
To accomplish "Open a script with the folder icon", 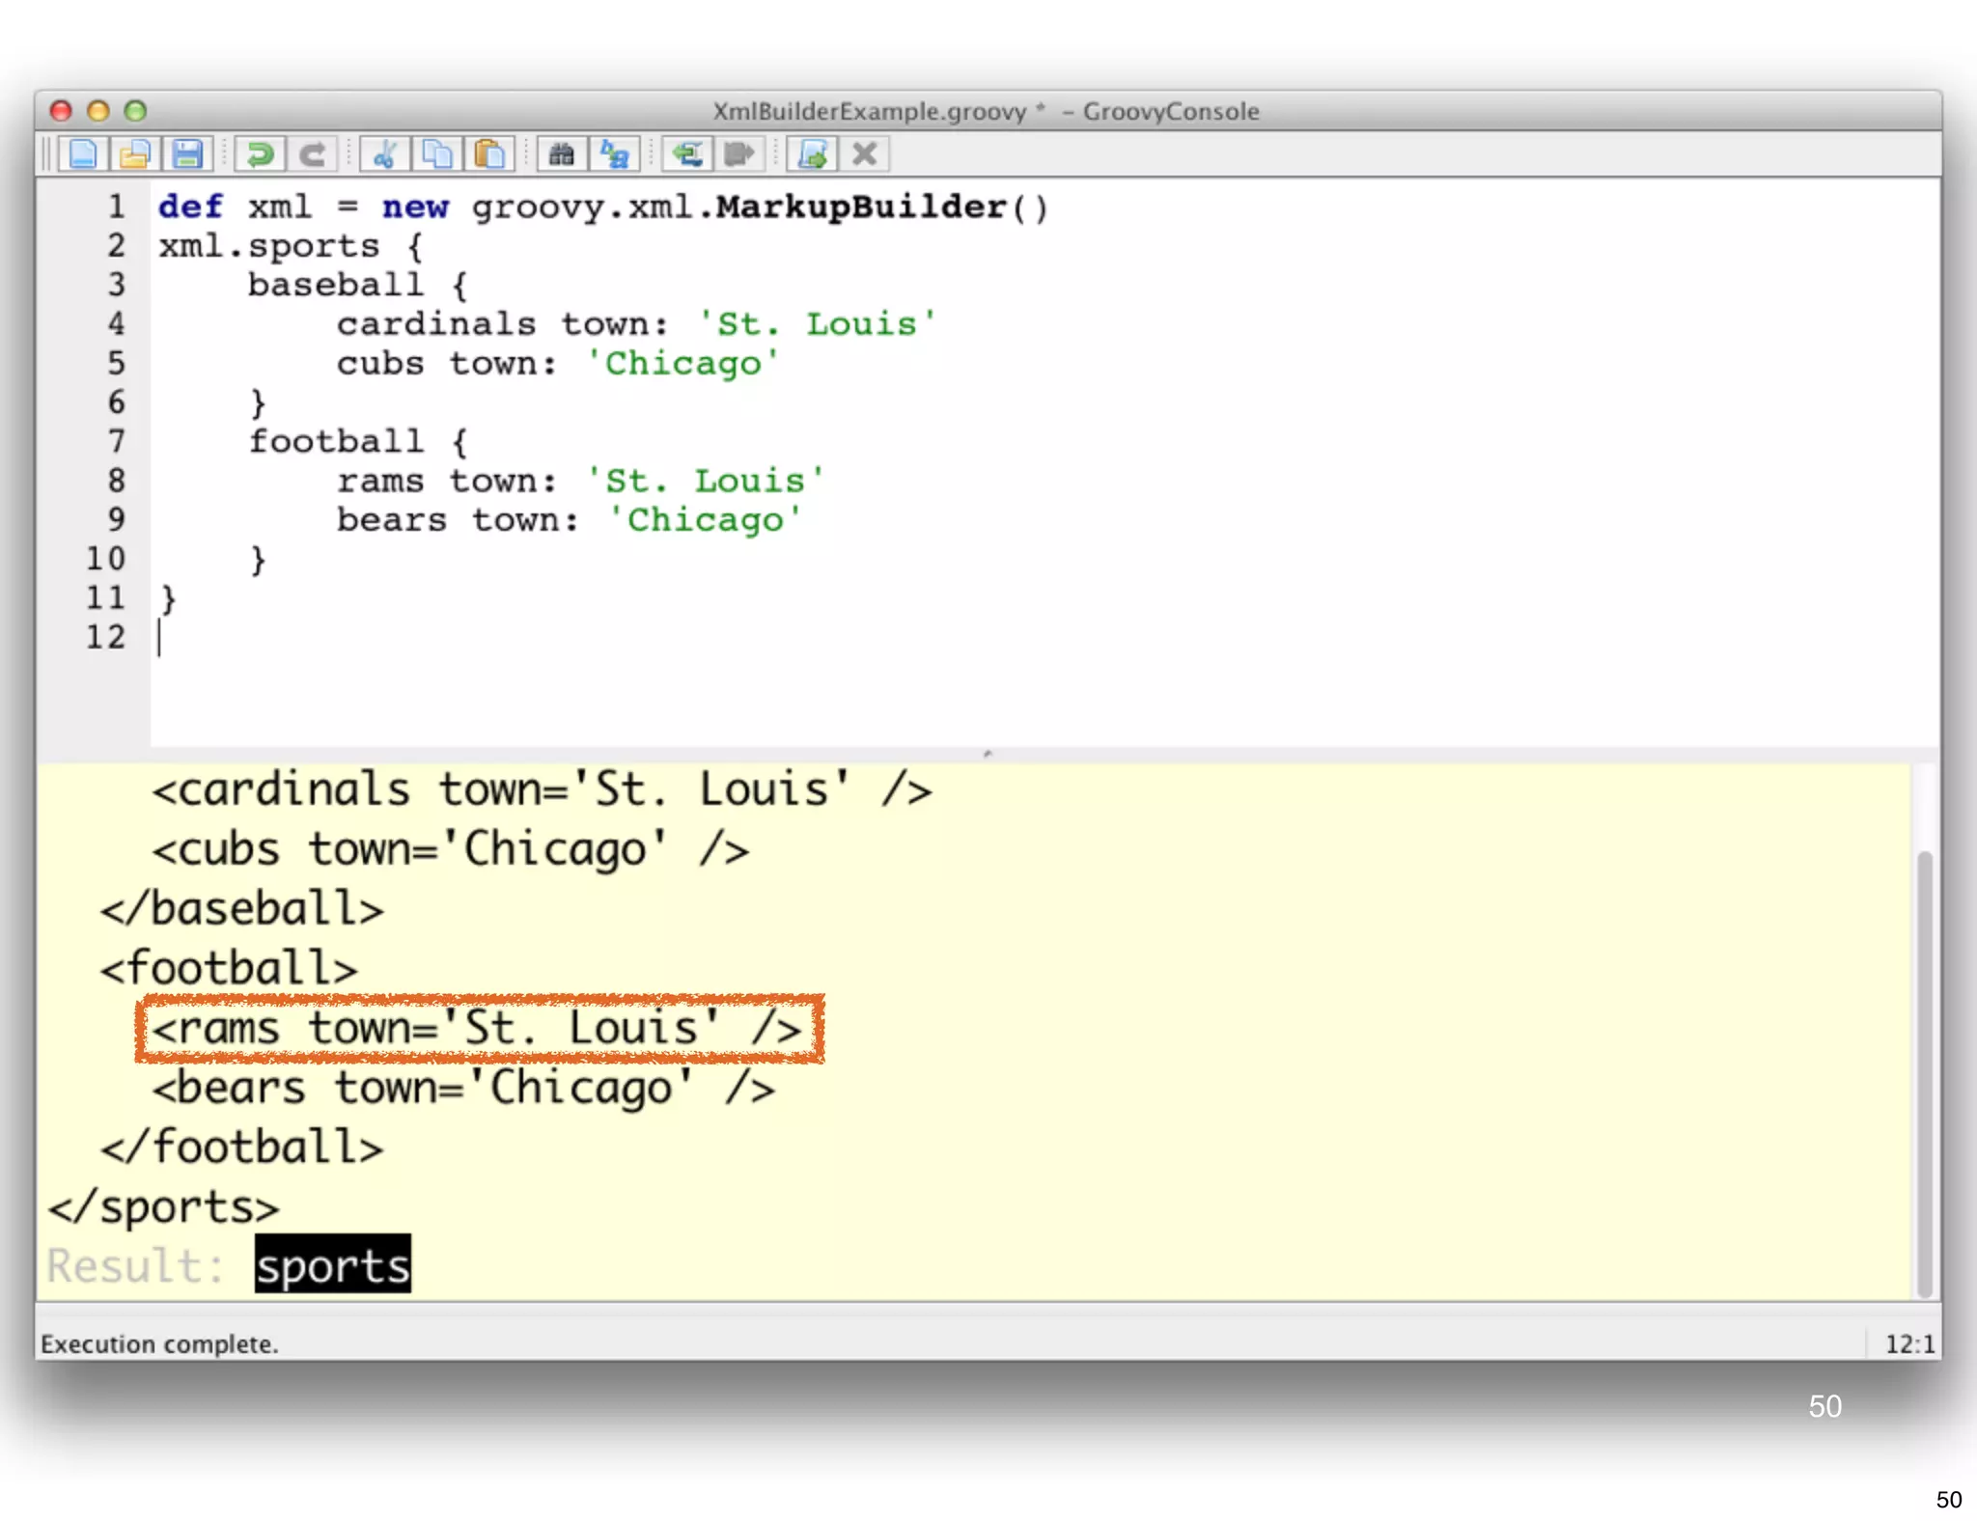I will coord(135,154).
